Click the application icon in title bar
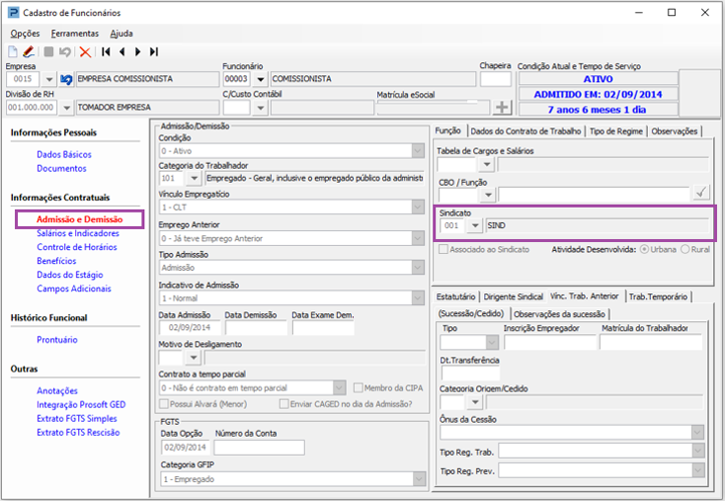725x501 pixels. click(x=14, y=13)
